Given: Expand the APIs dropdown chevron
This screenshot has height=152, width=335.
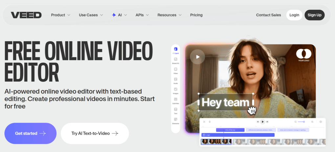Looking at the screenshot, I should click(x=147, y=15).
